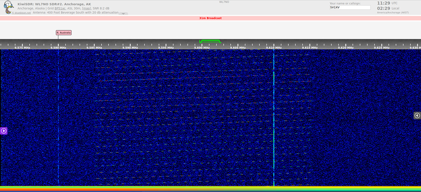This screenshot has height=192, width=421.
Task: Open the [map] link
Action: click(x=86, y=8)
